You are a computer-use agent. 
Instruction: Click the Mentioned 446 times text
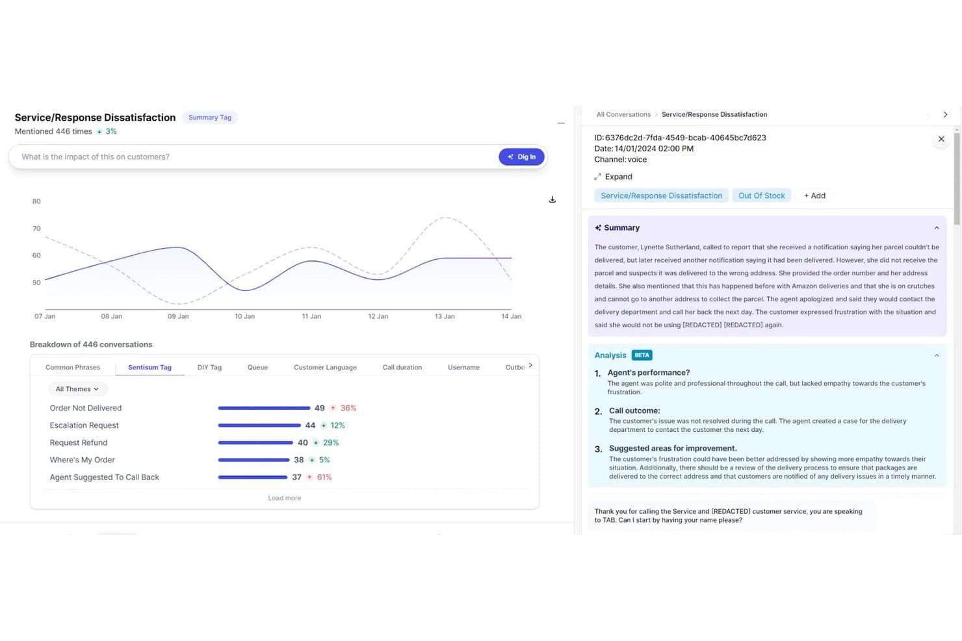pos(53,131)
